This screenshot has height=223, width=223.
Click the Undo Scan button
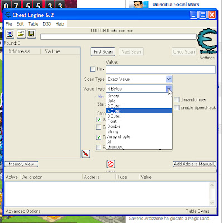(184, 51)
